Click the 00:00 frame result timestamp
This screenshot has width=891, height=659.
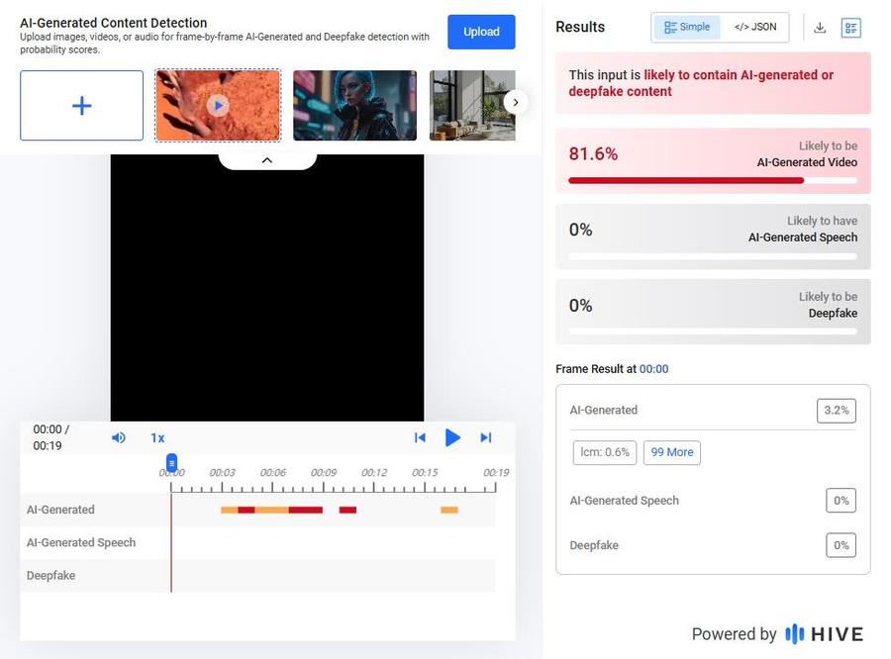pos(653,369)
